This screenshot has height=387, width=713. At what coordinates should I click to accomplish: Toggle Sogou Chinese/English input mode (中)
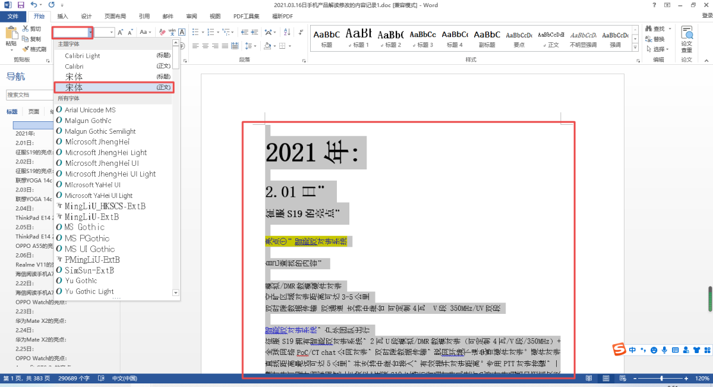[633, 350]
